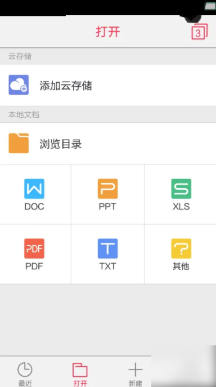Tap the 本地文档 section header
Screen dimensions: 216x387
24,115
